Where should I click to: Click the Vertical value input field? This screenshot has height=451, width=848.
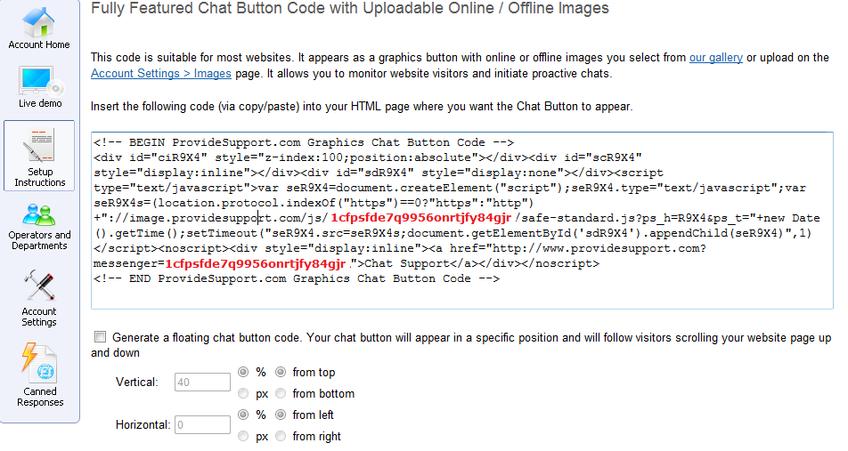(202, 382)
